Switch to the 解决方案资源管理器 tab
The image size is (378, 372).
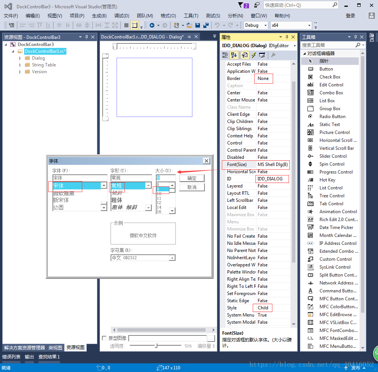pos(25,347)
